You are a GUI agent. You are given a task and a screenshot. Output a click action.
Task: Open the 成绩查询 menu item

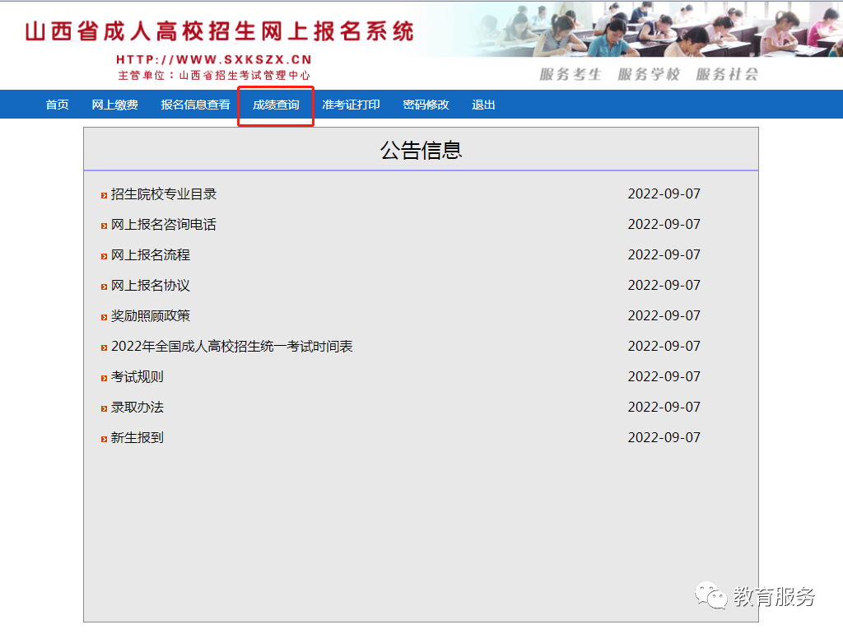275,105
